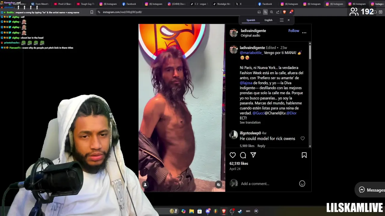The image size is (385, 216).
Task: Open illgotosleep0 profile link
Action: pos(250,133)
